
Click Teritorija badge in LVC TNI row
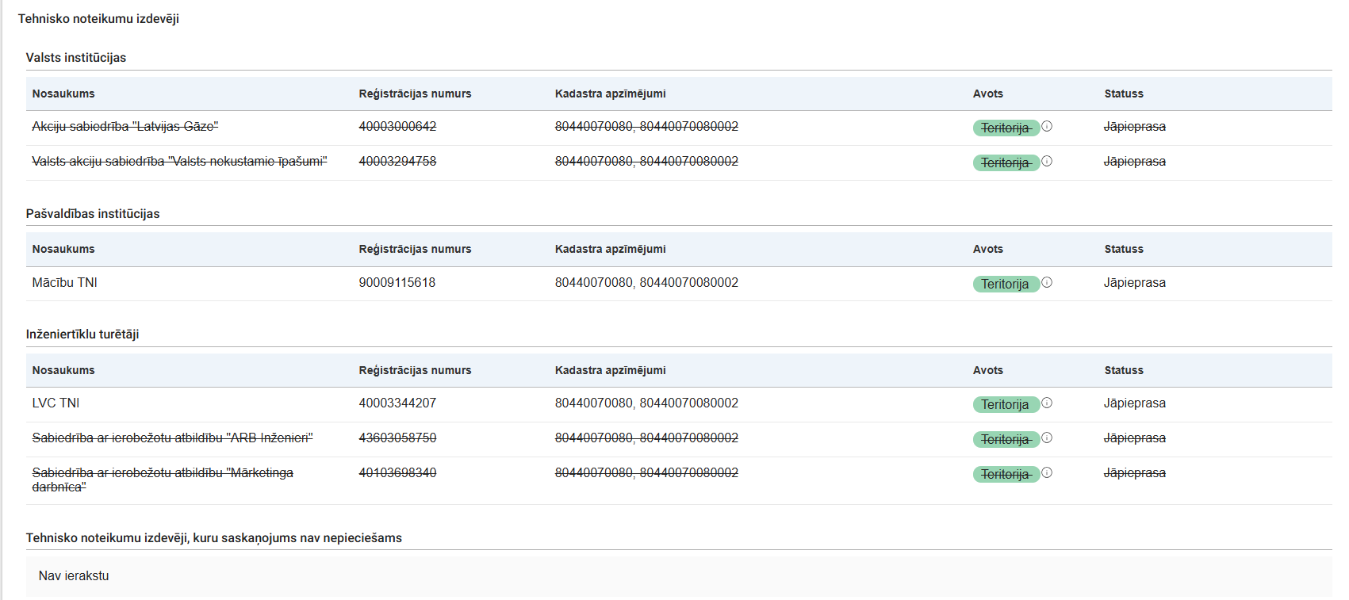pyautogui.click(x=1005, y=404)
